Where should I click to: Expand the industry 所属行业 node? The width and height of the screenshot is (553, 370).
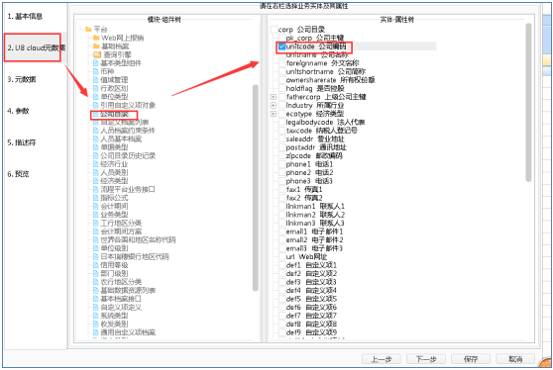pos(274,105)
